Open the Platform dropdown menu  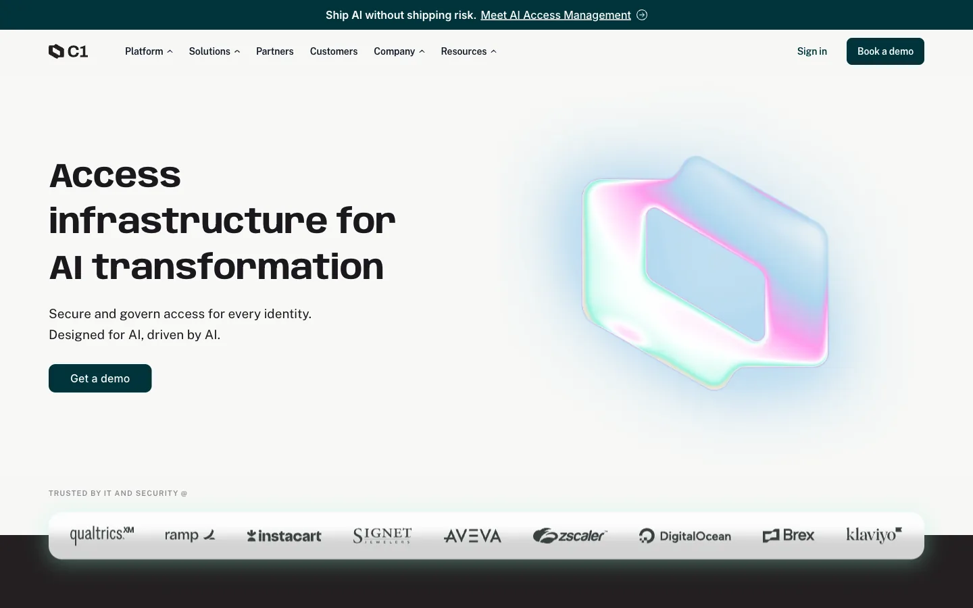click(x=149, y=51)
